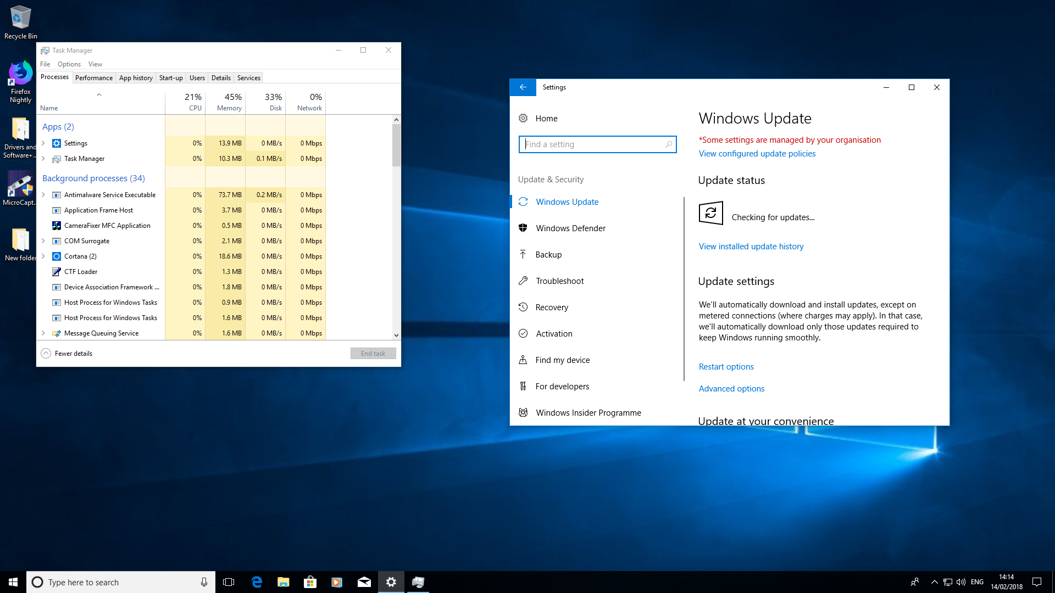Screen dimensions: 1055x593
Task: Expand Antimalware Service Executable process
Action: [x=43, y=195]
